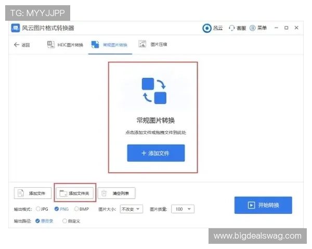Click the 图片压缩 picture icon

point(142,44)
